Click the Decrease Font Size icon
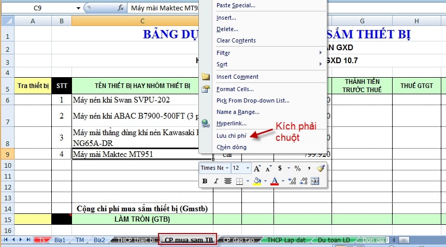Image resolution: width=446 pixels, height=247 pixels. 268,168
